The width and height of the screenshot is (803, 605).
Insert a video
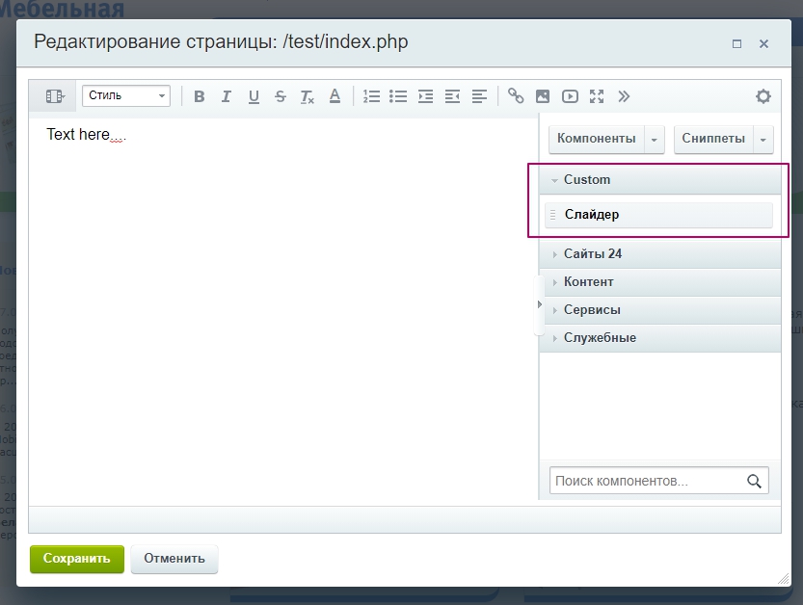pos(570,96)
